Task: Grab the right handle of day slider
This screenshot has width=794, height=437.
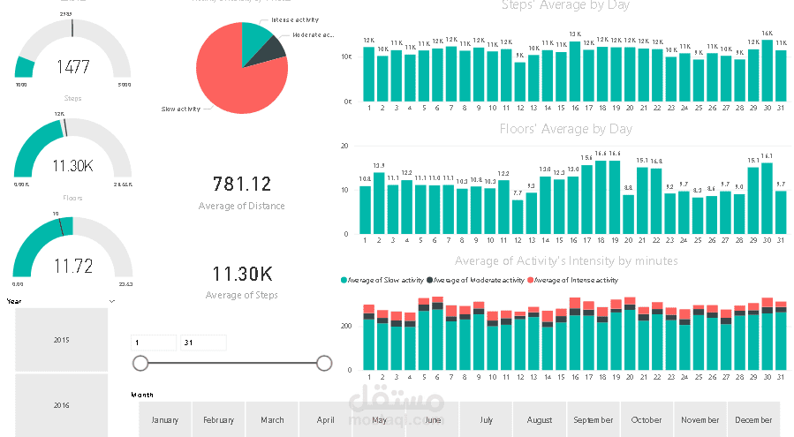Action: 324,363
